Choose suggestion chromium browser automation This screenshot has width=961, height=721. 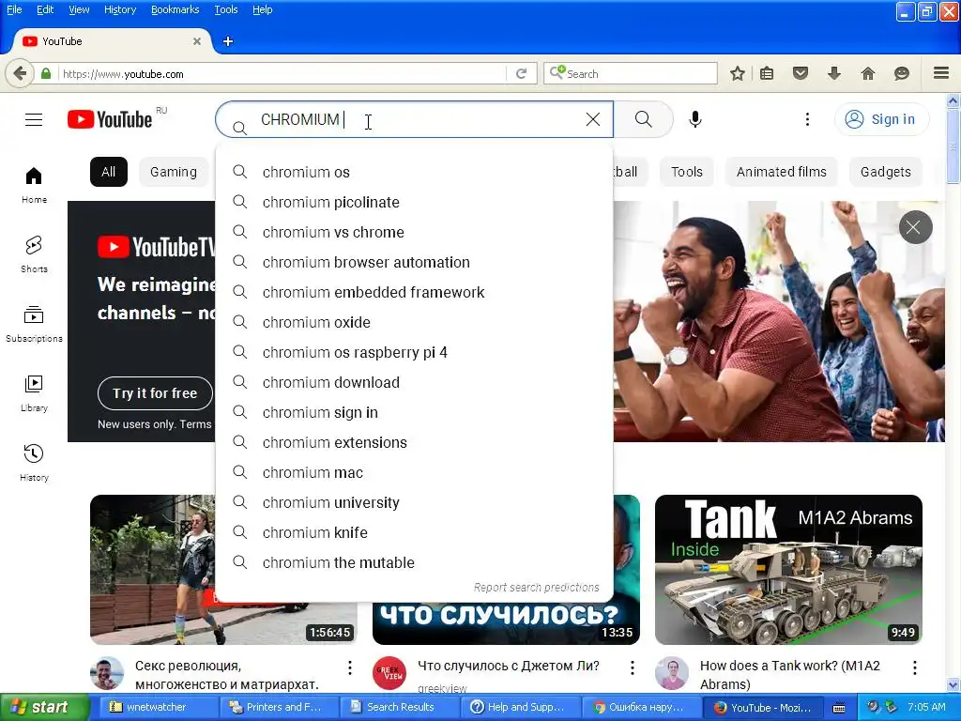(x=414, y=263)
